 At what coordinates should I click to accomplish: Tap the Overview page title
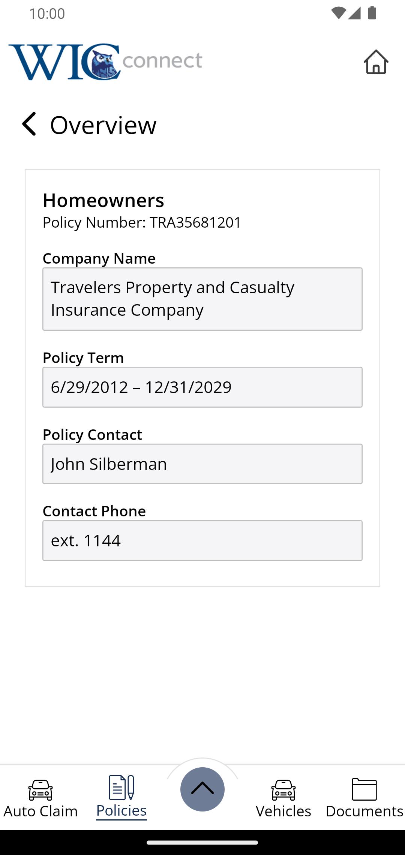point(103,125)
